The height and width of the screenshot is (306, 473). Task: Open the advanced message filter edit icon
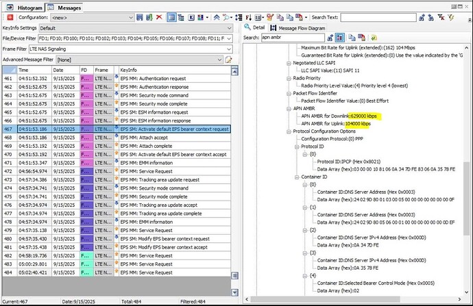[229, 60]
